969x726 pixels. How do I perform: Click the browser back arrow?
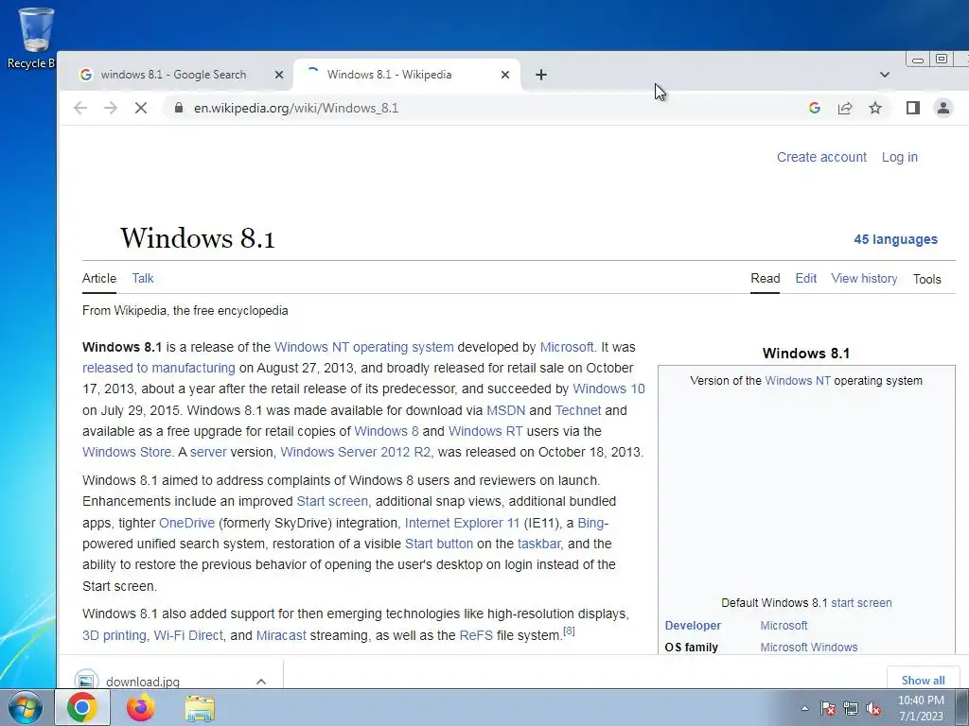pyautogui.click(x=80, y=108)
